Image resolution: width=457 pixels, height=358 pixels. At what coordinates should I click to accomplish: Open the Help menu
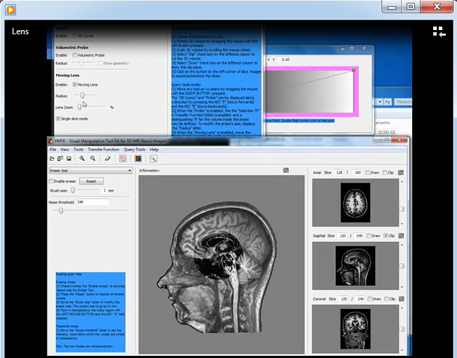click(154, 150)
